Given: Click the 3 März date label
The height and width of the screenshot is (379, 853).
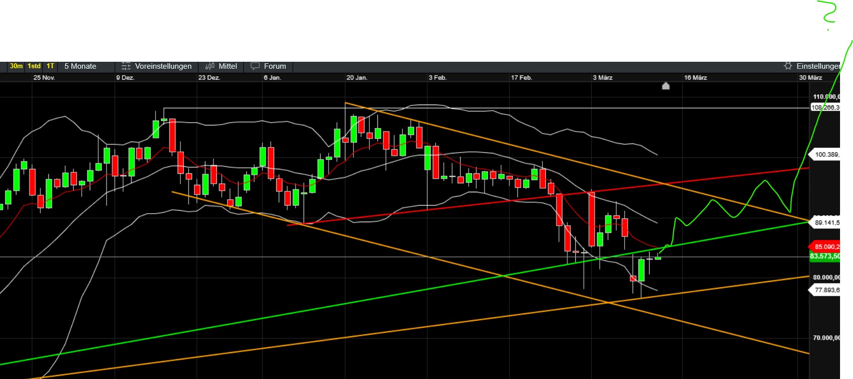Looking at the screenshot, I should click(x=603, y=78).
